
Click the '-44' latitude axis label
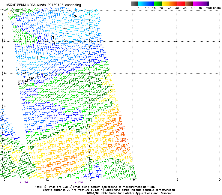[x=3, y=73]
